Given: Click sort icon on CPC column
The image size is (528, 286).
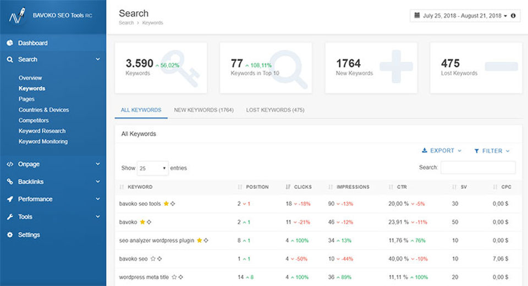Looking at the screenshot, I should point(495,187).
